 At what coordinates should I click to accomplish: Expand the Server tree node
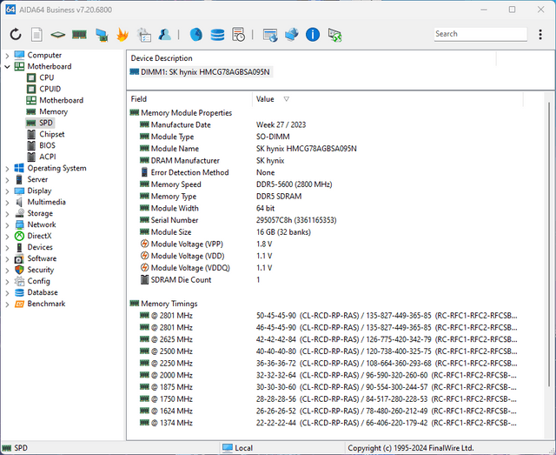[7, 180]
